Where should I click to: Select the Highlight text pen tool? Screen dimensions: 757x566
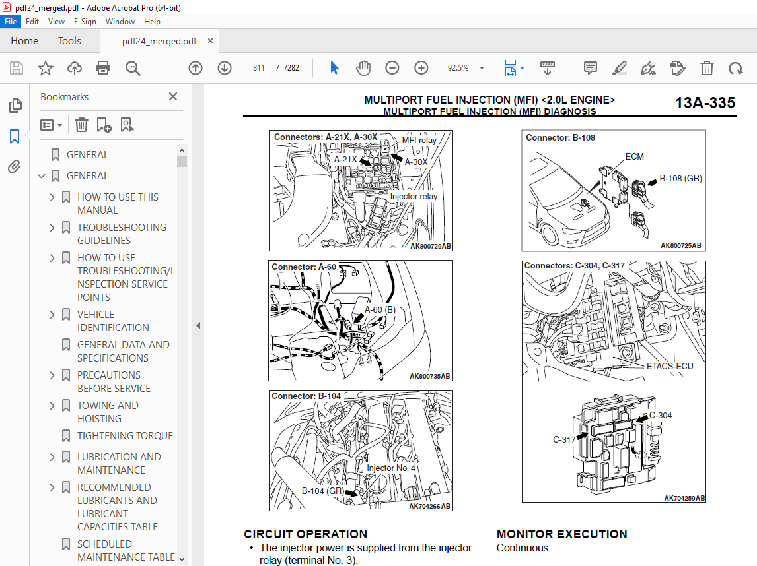click(x=620, y=68)
